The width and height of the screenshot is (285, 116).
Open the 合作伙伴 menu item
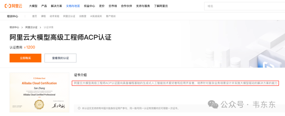click(x=126, y=6)
